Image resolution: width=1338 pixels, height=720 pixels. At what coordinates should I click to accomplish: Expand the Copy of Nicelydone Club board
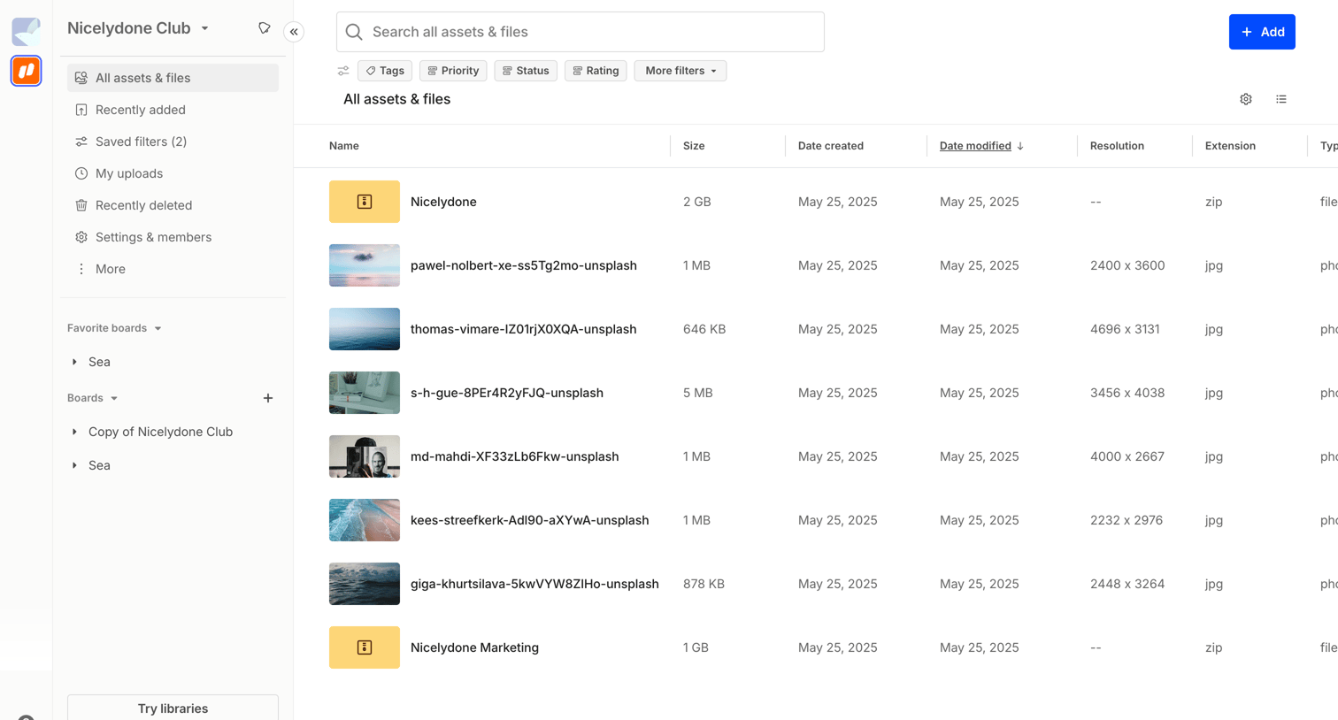coord(74,432)
